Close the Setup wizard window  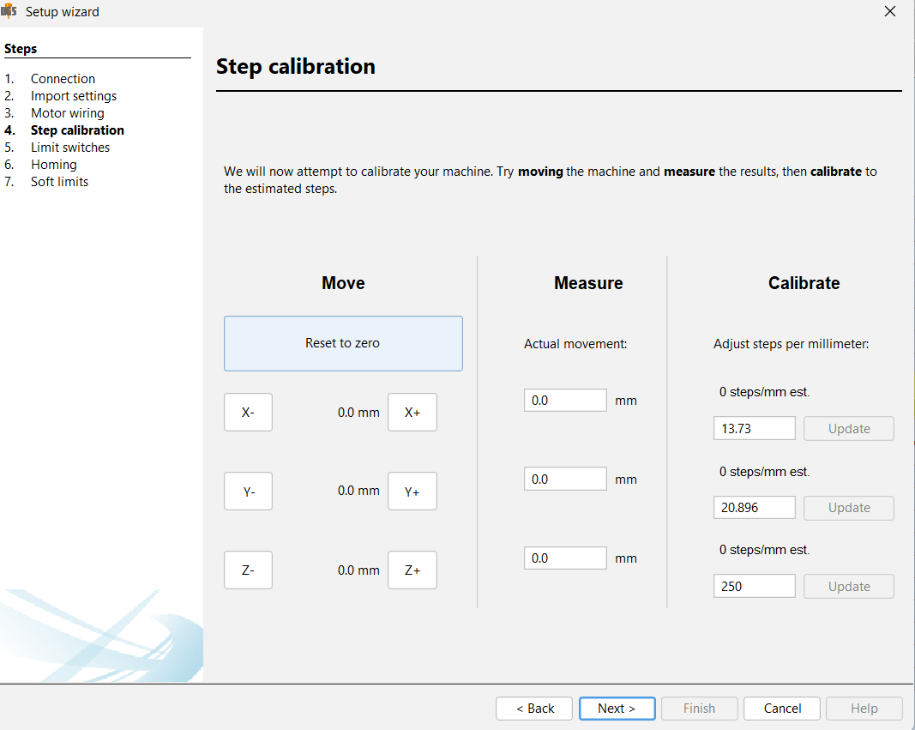click(x=890, y=12)
